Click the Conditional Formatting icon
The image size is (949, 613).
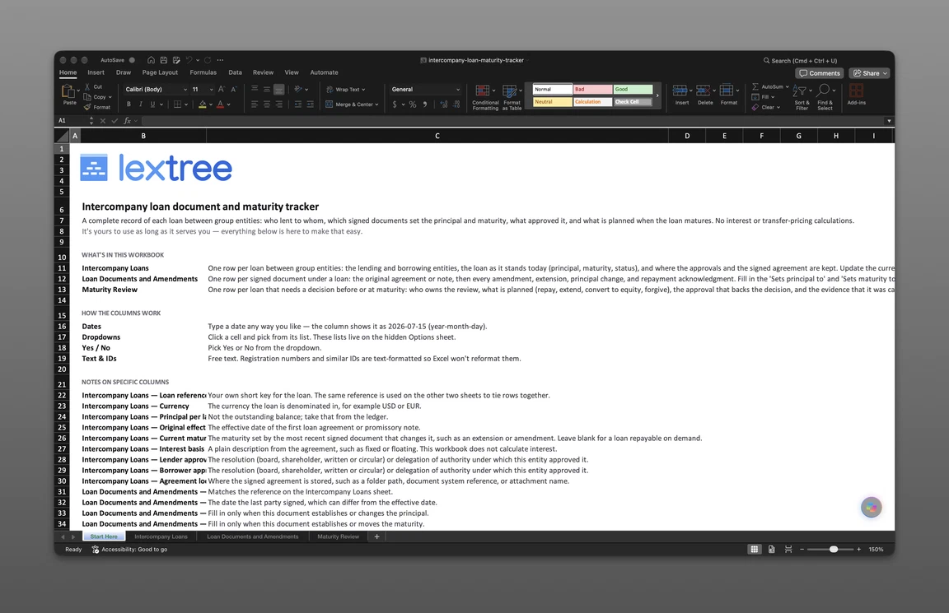pos(483,91)
